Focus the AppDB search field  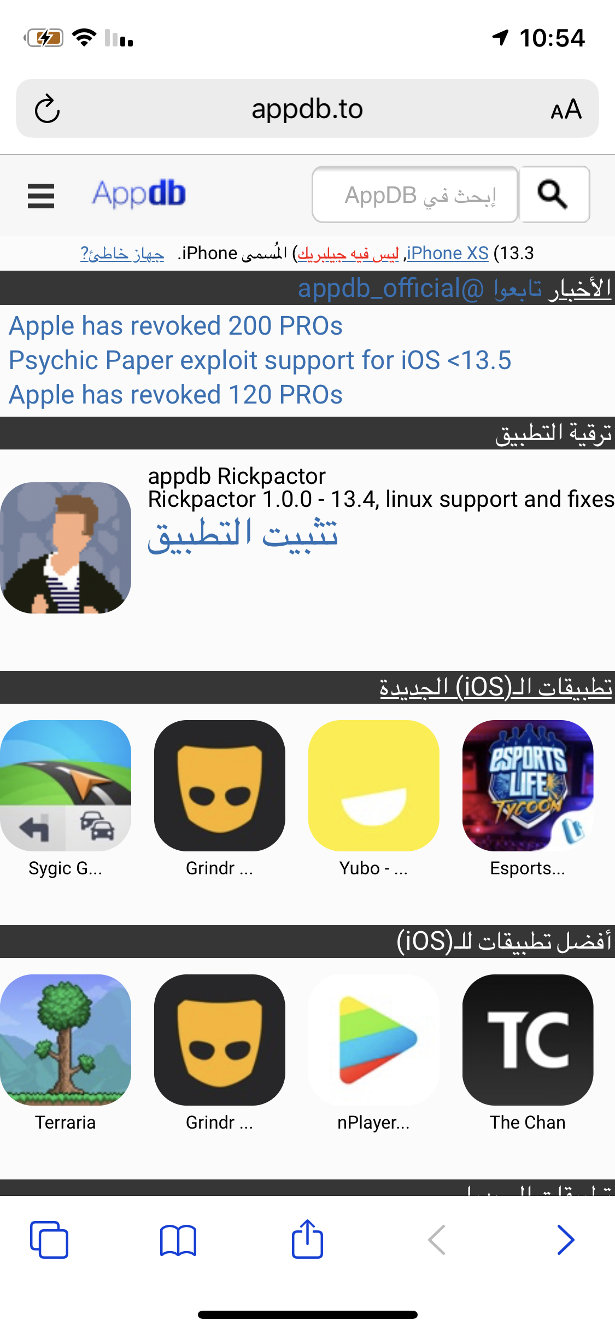tap(415, 194)
